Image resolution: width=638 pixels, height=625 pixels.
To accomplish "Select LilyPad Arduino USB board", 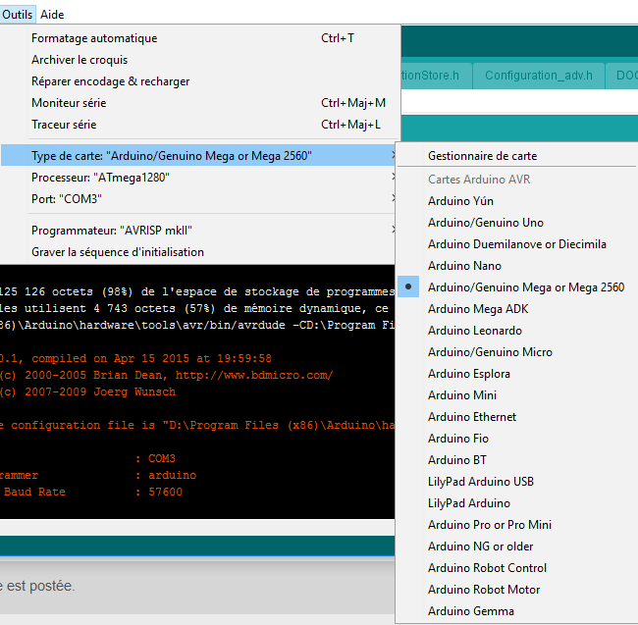I will tap(516, 482).
